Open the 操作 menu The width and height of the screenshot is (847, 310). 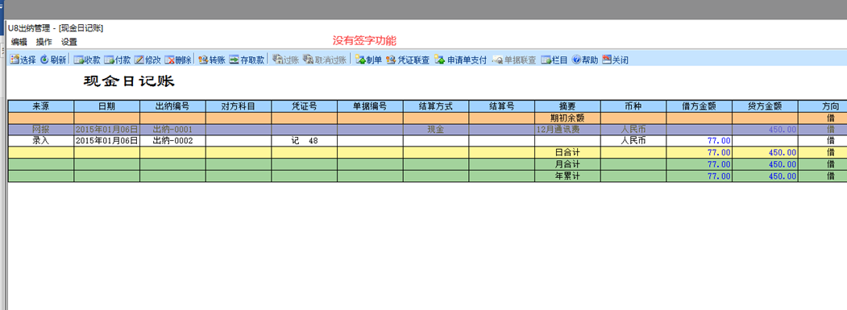click(44, 42)
